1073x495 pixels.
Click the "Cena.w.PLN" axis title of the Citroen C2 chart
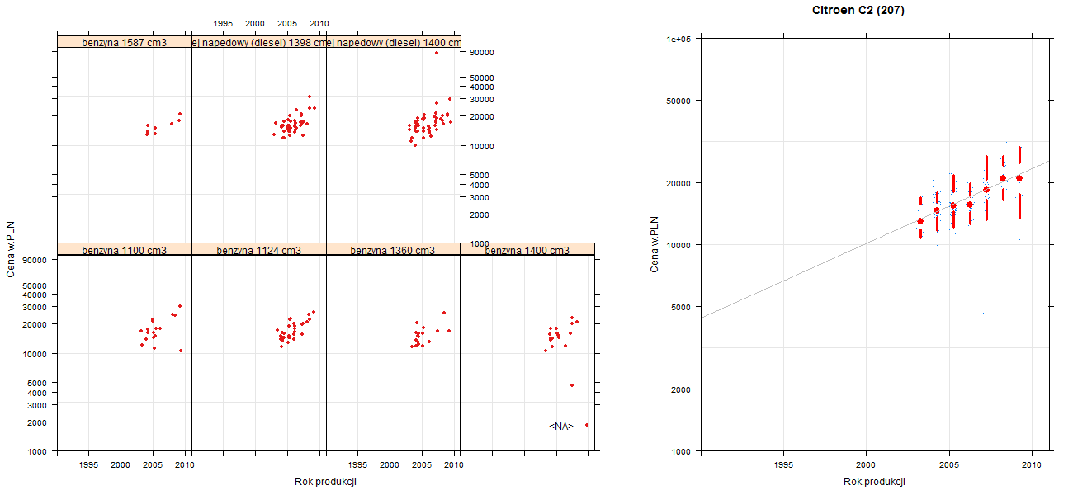tap(655, 244)
